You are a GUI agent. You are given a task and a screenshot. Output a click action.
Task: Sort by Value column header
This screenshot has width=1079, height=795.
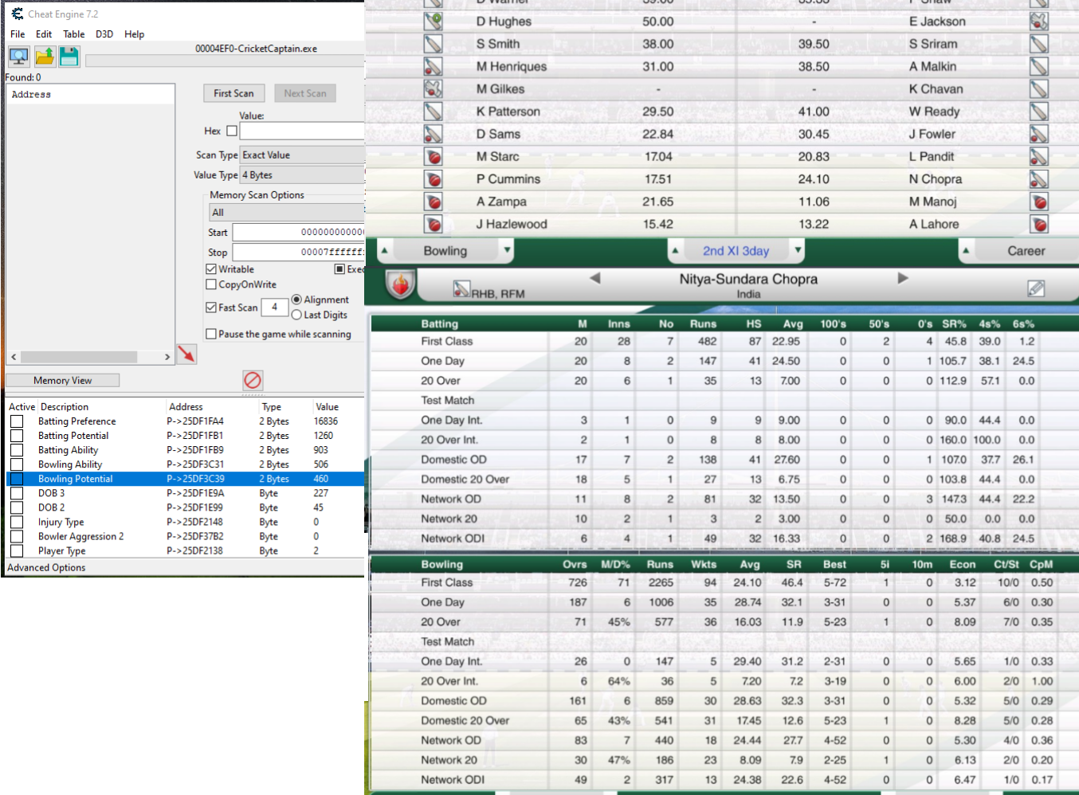point(328,407)
